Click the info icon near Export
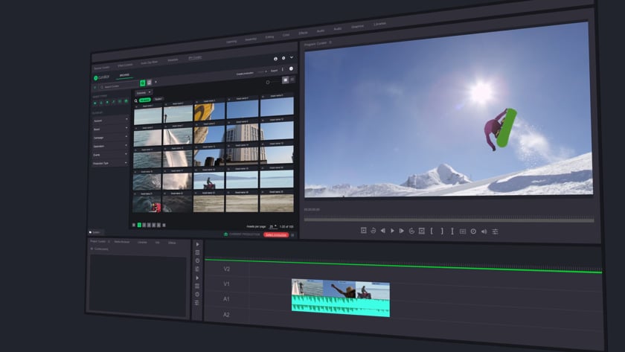 (291, 69)
